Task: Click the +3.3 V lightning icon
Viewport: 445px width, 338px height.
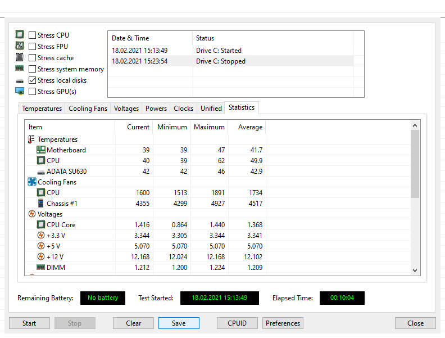Action: pyautogui.click(x=41, y=235)
